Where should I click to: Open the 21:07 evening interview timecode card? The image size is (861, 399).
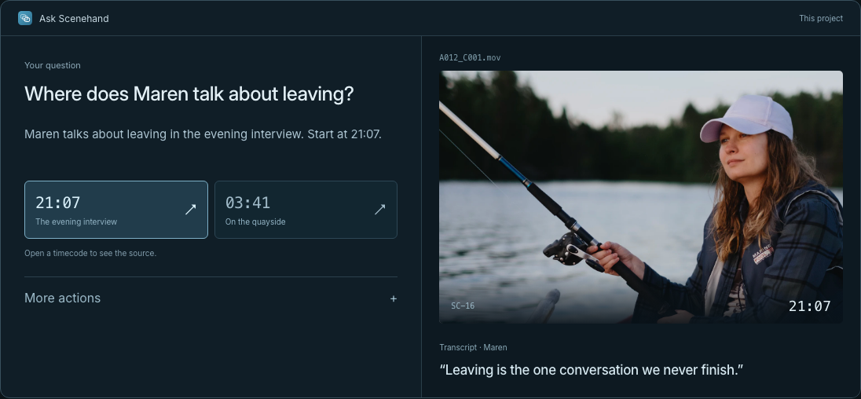point(115,210)
